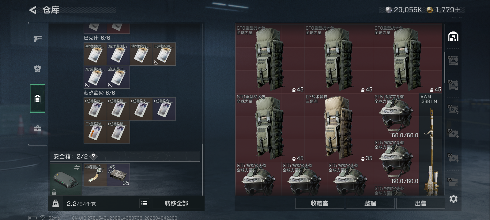Open the level IV tool box slot

coord(453,109)
